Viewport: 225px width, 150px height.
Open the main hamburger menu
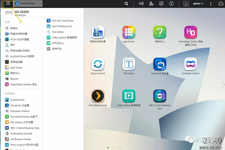pyautogui.click(x=8, y=3)
